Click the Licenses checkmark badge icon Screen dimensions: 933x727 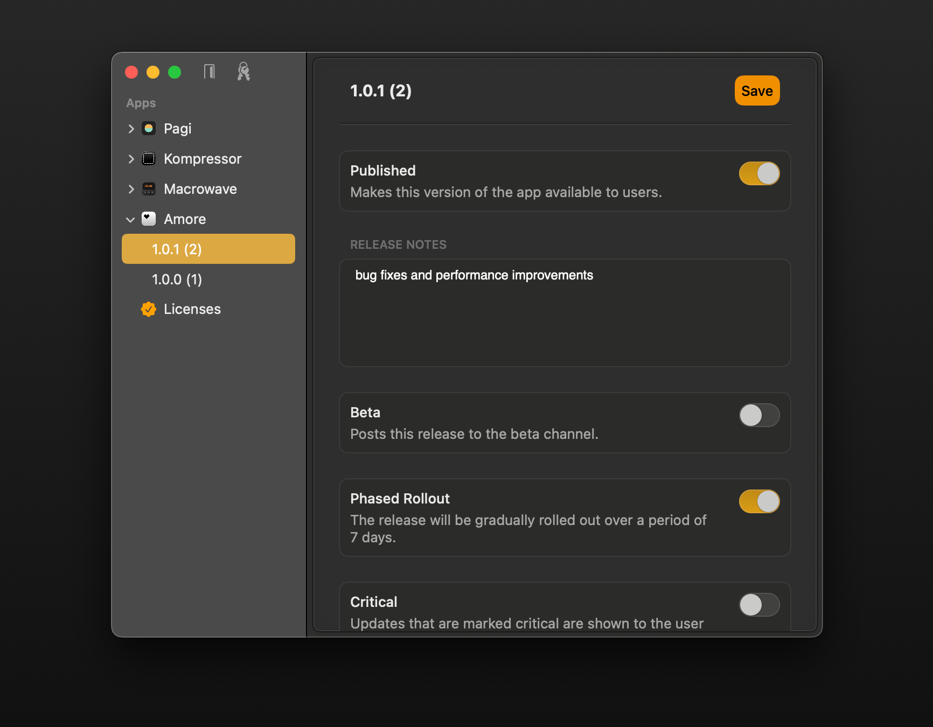click(x=149, y=309)
